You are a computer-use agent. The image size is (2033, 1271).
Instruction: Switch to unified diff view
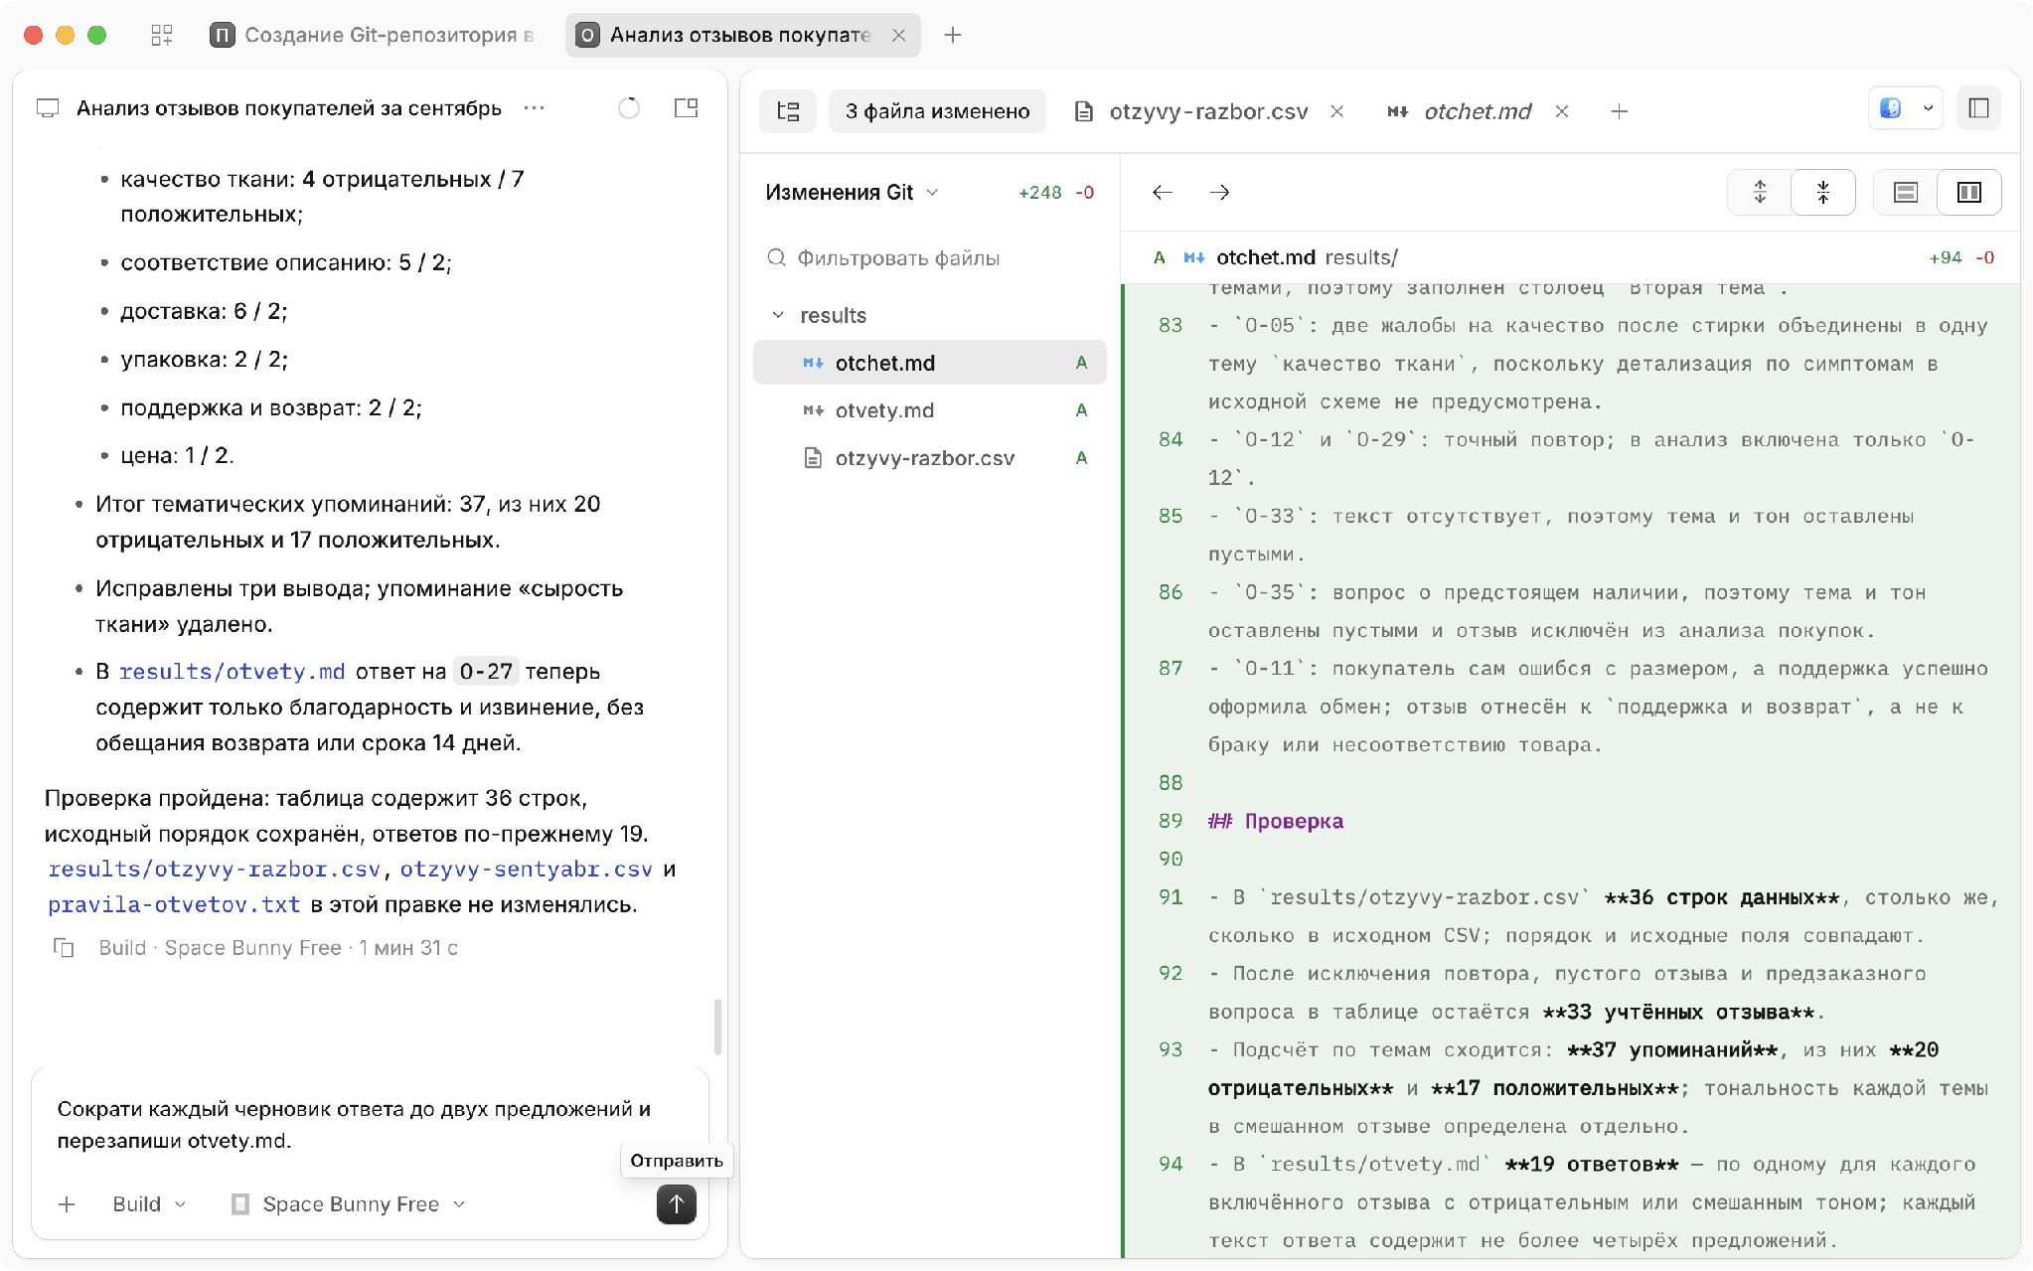click(1905, 193)
